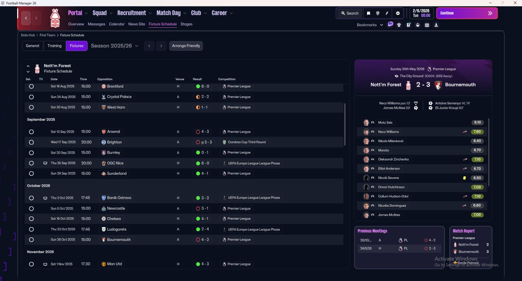Click TV icon on OGC Nice fixture row
Screen dimensions: 522x281
point(45,163)
